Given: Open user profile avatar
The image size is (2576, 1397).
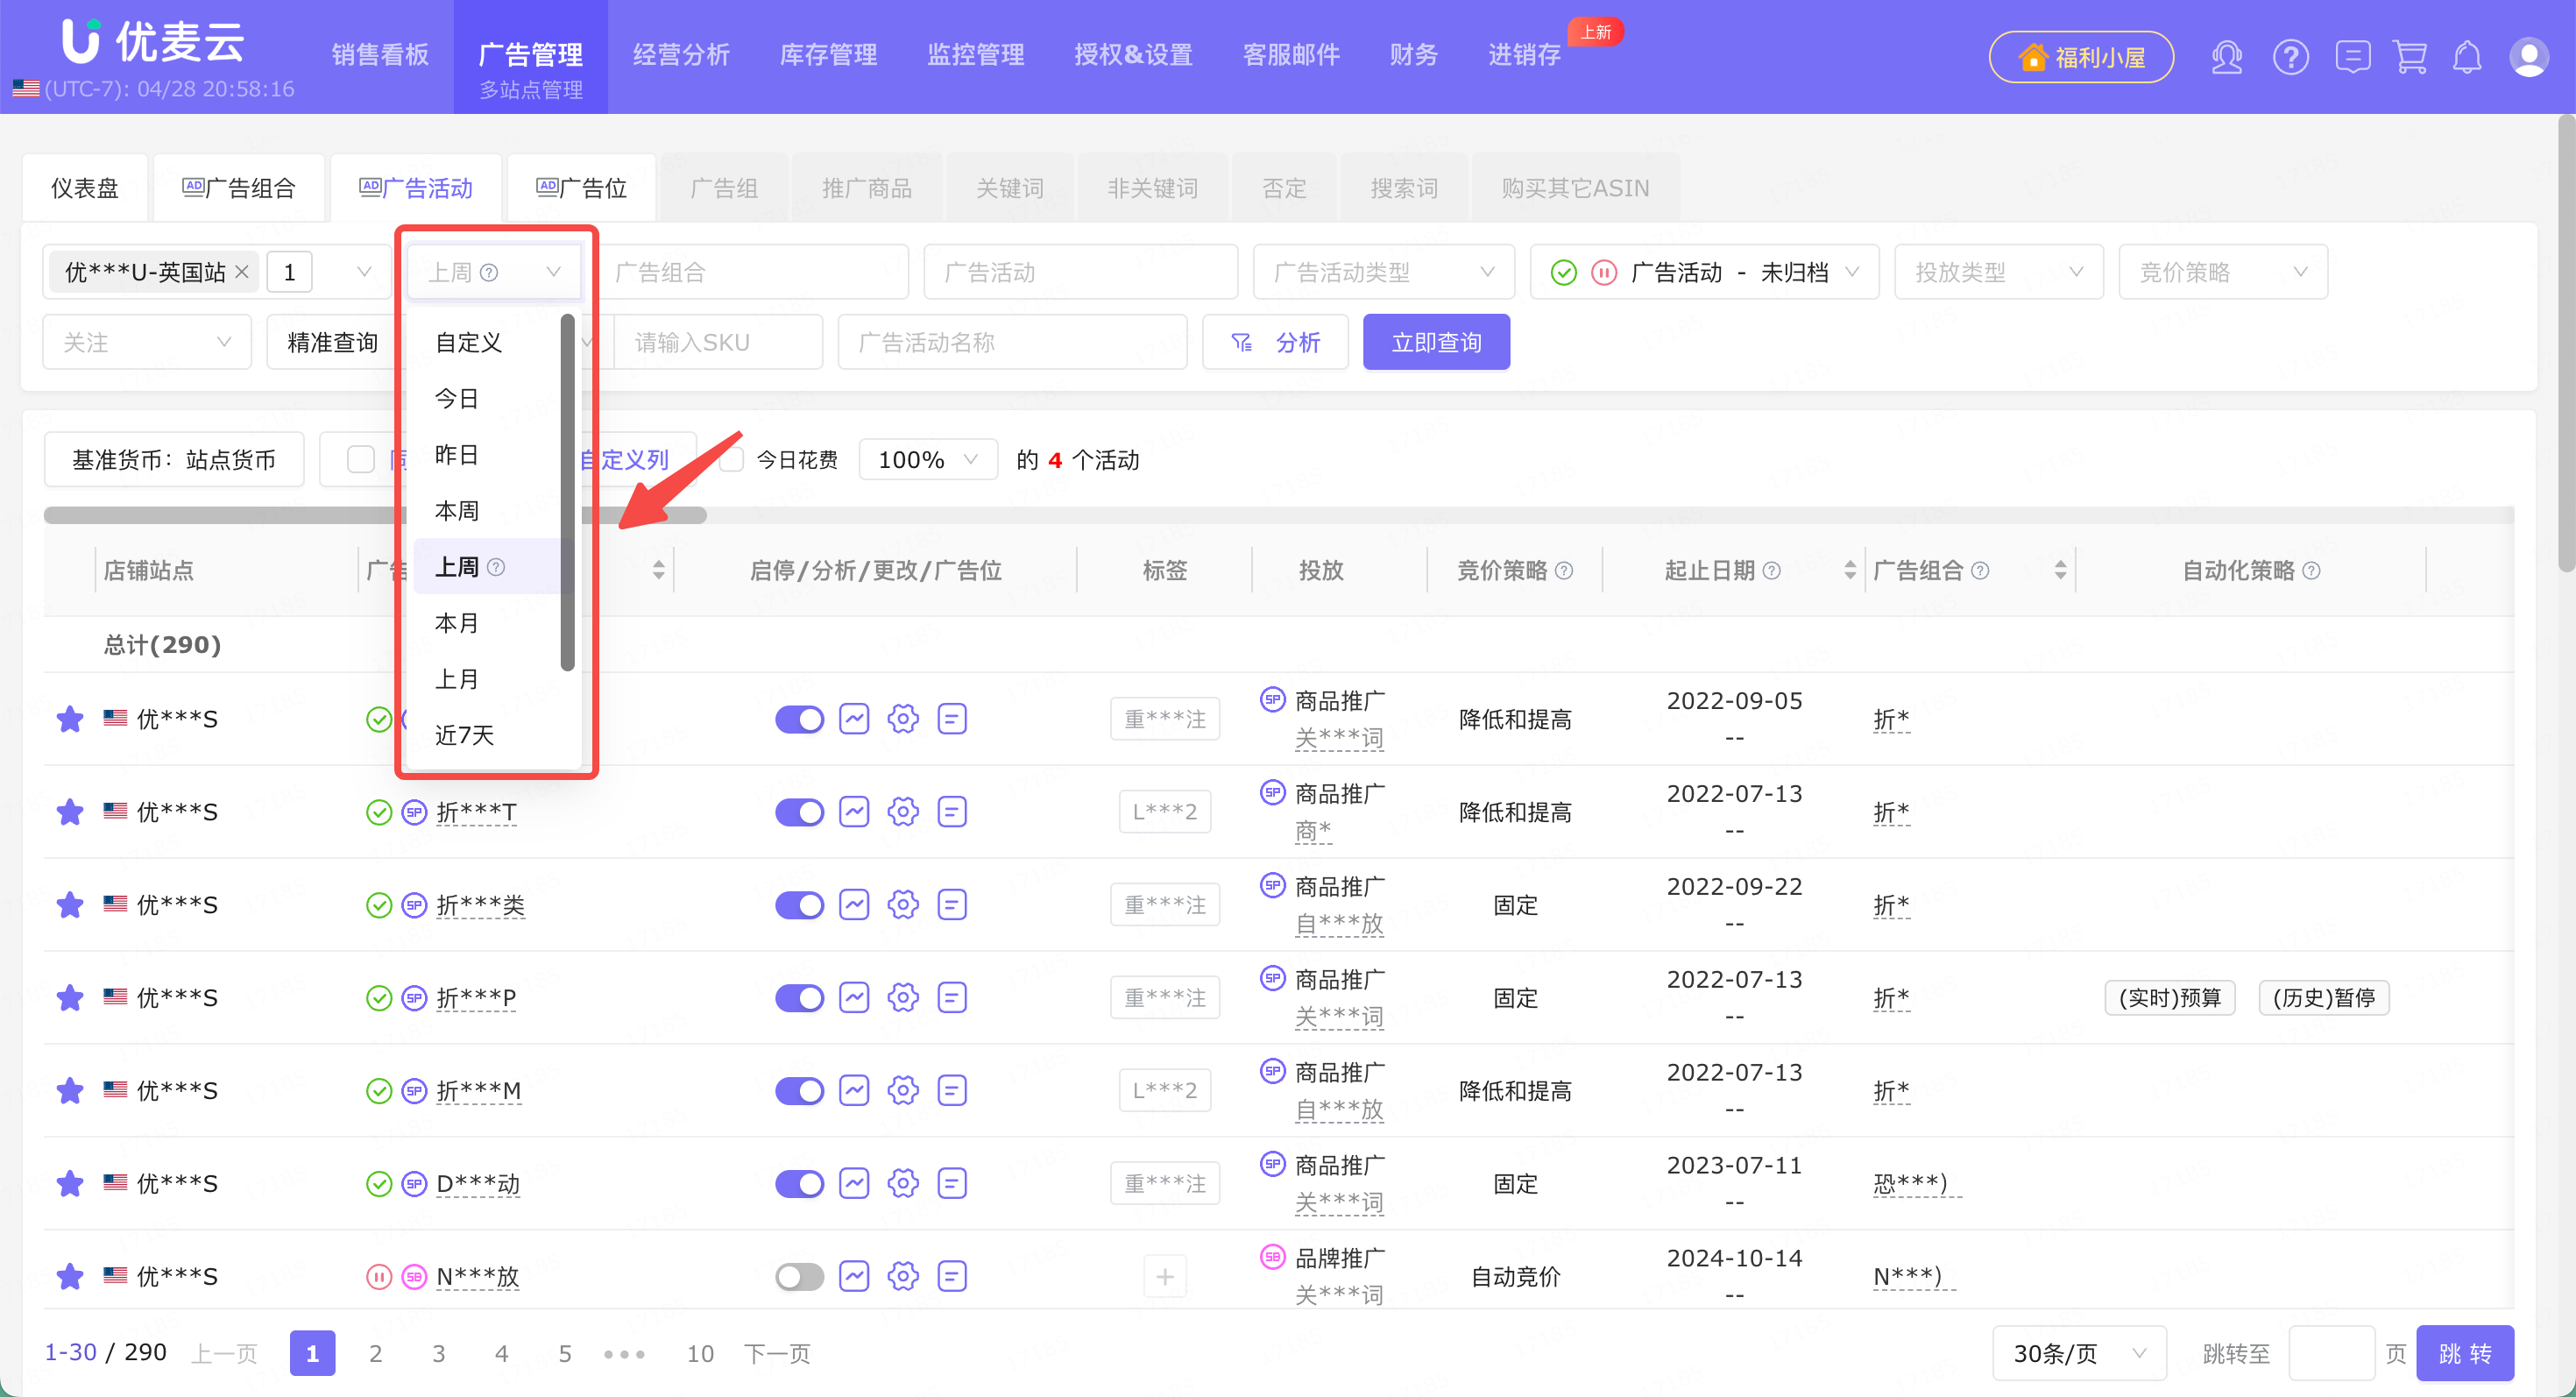Looking at the screenshot, I should point(2528,57).
